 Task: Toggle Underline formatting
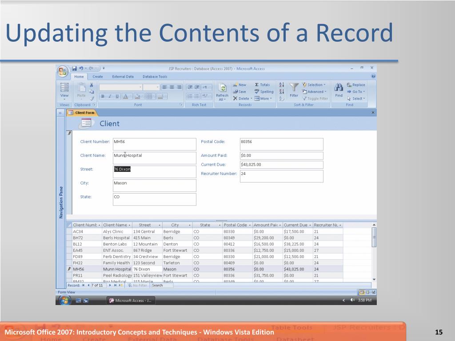(117, 96)
